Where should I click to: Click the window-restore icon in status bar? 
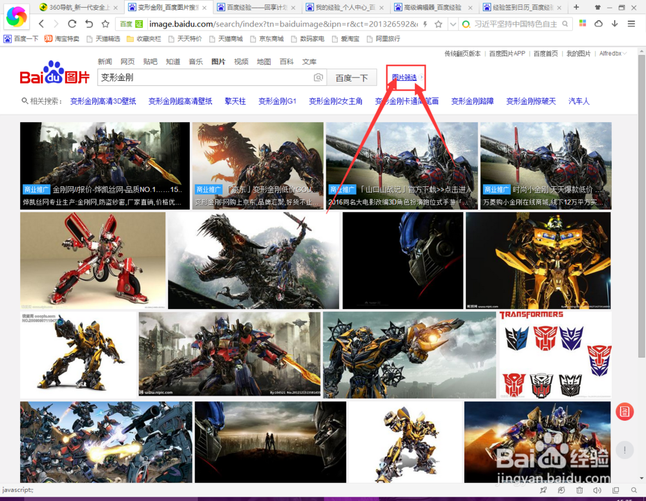pos(616,490)
